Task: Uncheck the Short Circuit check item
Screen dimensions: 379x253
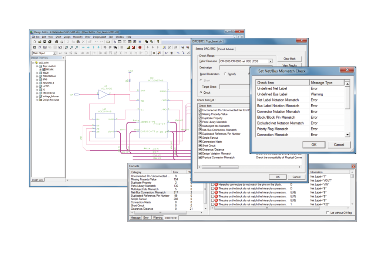Action: 200,146
